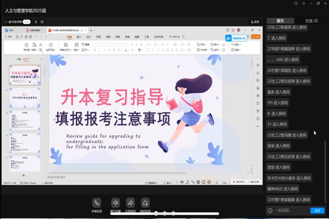
Task: Click the 申请连麦 phone icon
Action: pos(97,202)
